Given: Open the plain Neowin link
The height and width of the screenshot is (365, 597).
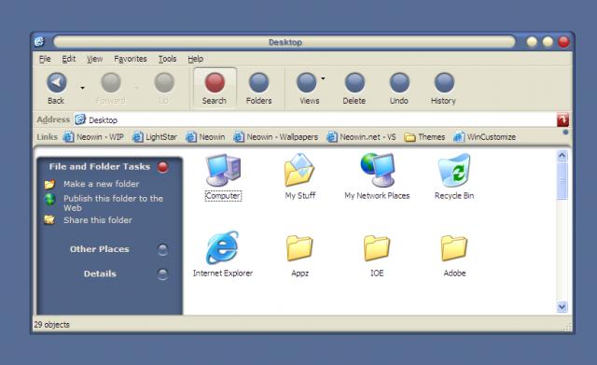Looking at the screenshot, I should pyautogui.click(x=205, y=137).
